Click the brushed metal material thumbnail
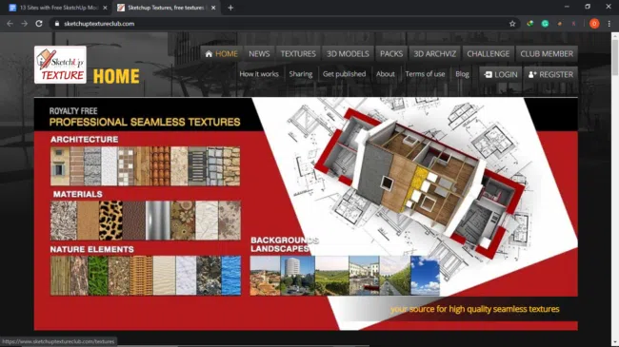The width and height of the screenshot is (619, 347). 158,221
